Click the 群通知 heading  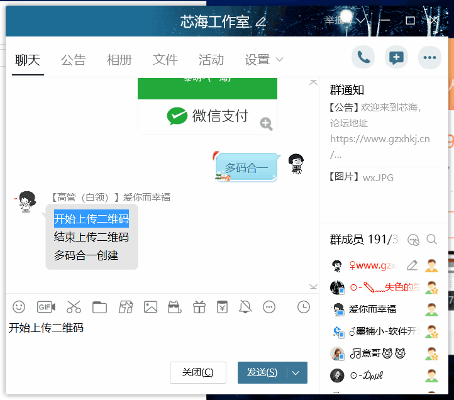(347, 90)
